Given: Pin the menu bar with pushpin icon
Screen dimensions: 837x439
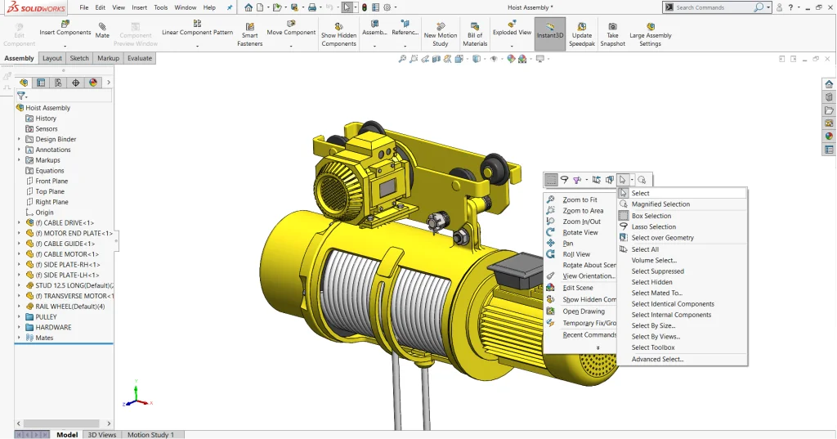Looking at the screenshot, I should 229,7.
